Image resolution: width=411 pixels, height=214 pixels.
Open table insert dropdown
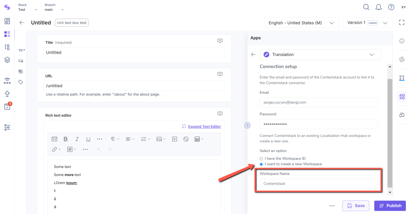pos(199,139)
